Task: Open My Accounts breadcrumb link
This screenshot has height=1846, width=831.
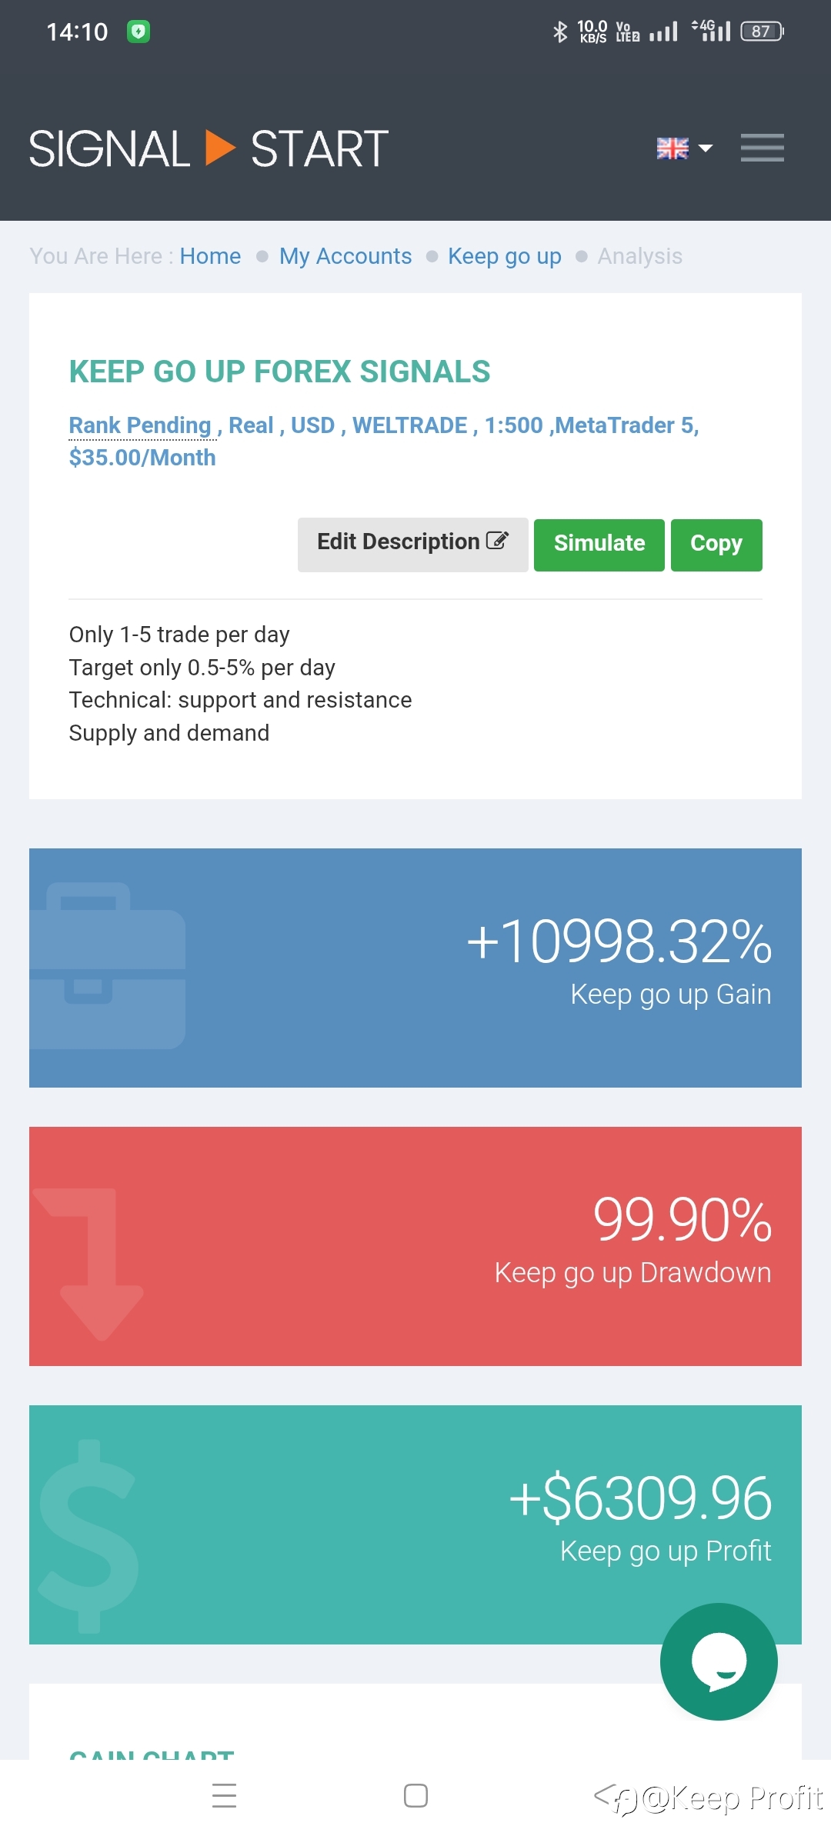Action: point(345,256)
